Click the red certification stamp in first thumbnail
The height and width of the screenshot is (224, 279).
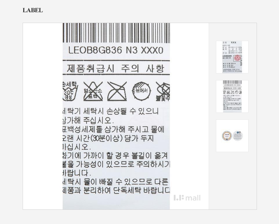237,58
